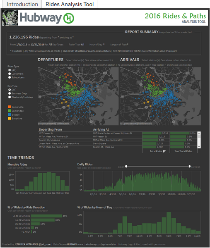Click the 'MIT Vassar St' departing row

[x=46, y=133]
